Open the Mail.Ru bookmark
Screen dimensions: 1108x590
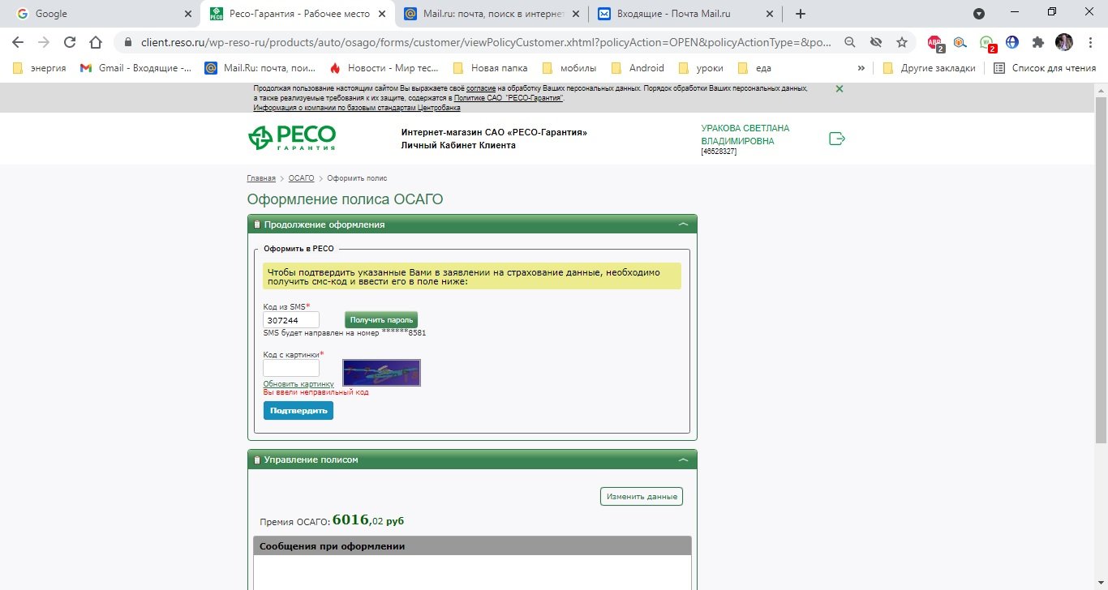260,68
